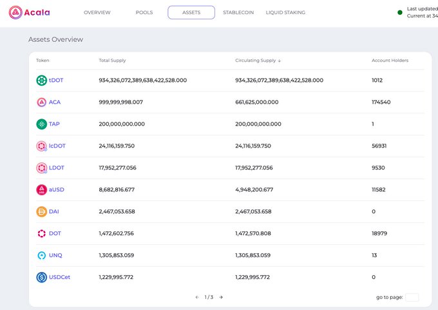This screenshot has width=438, height=310.
Task: Open the DAI token link
Action: [x=54, y=211]
